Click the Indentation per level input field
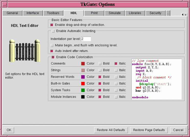 coord(86,39)
